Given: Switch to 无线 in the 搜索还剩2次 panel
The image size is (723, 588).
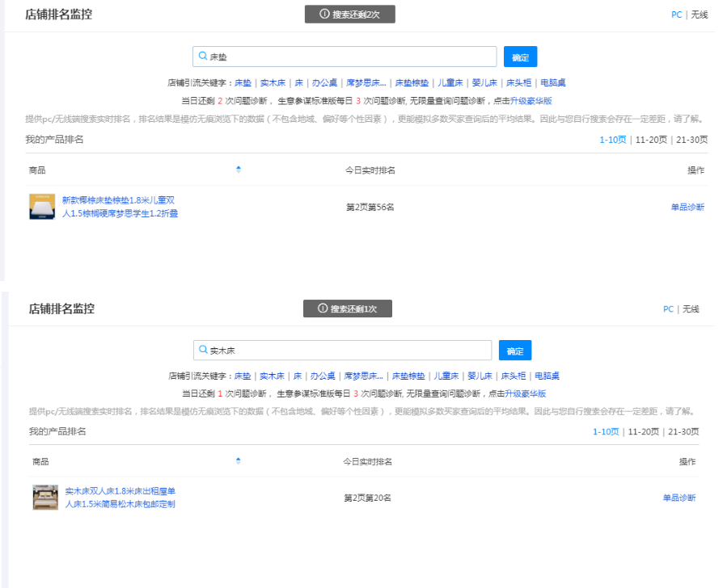Looking at the screenshot, I should click(699, 15).
